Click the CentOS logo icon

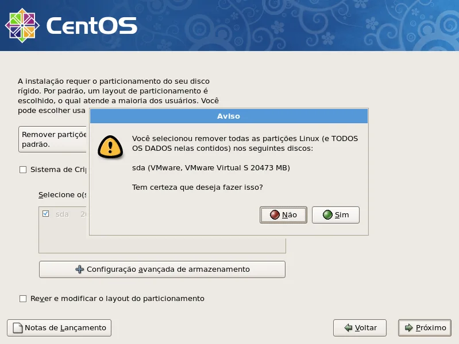22,25
